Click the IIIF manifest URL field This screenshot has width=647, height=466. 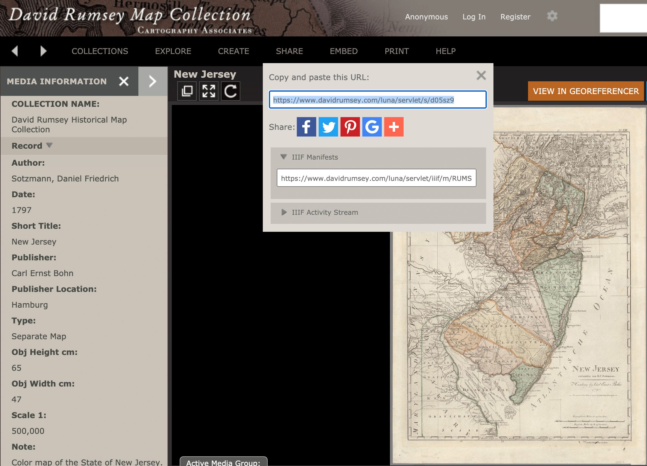click(376, 178)
